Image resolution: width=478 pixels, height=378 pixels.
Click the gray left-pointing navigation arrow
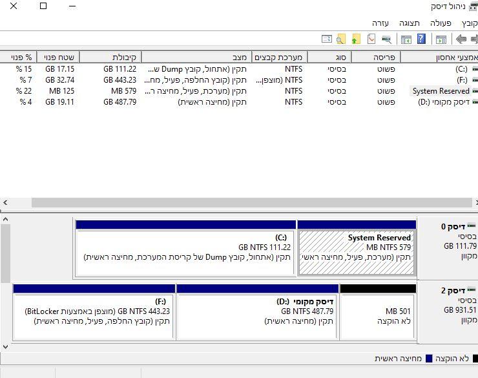click(x=461, y=39)
